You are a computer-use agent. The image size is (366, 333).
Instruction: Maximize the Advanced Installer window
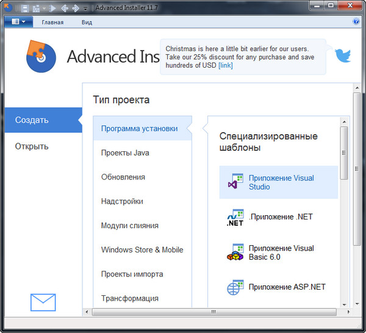[331, 5]
